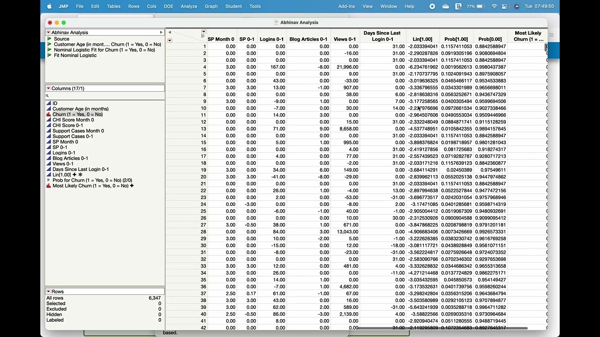Select Most Likely Churn column header
Viewport: 600px width, 337px height.
click(528, 36)
